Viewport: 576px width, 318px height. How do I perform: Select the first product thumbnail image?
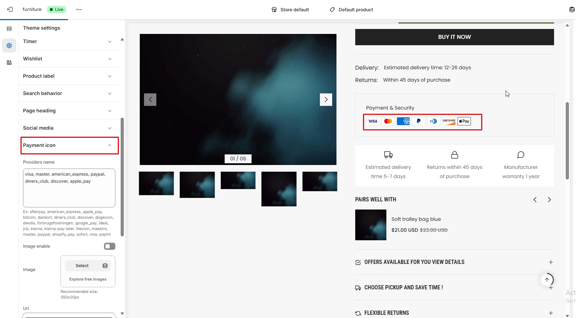[x=156, y=183]
